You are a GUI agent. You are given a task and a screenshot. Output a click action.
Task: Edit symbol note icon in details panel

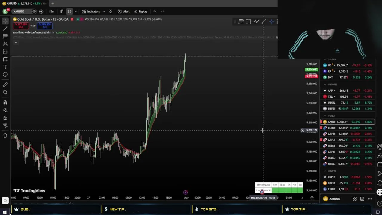362,199
